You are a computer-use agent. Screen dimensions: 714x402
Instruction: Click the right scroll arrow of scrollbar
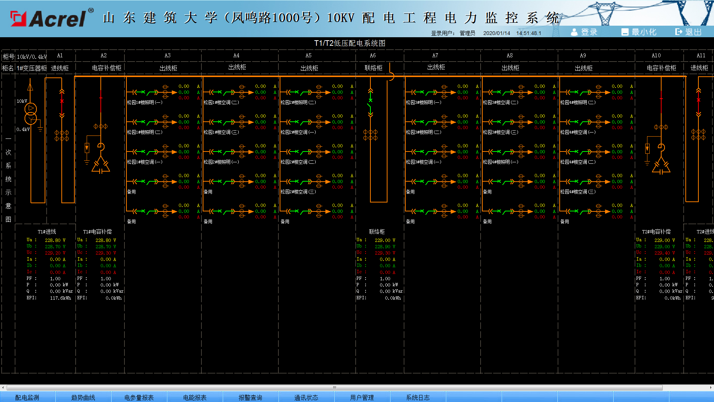[711, 387]
